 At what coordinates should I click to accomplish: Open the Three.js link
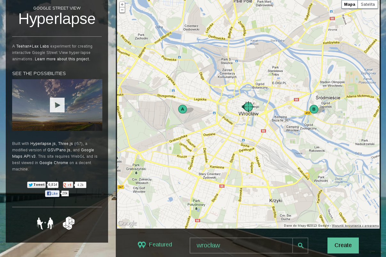[x=66, y=144]
